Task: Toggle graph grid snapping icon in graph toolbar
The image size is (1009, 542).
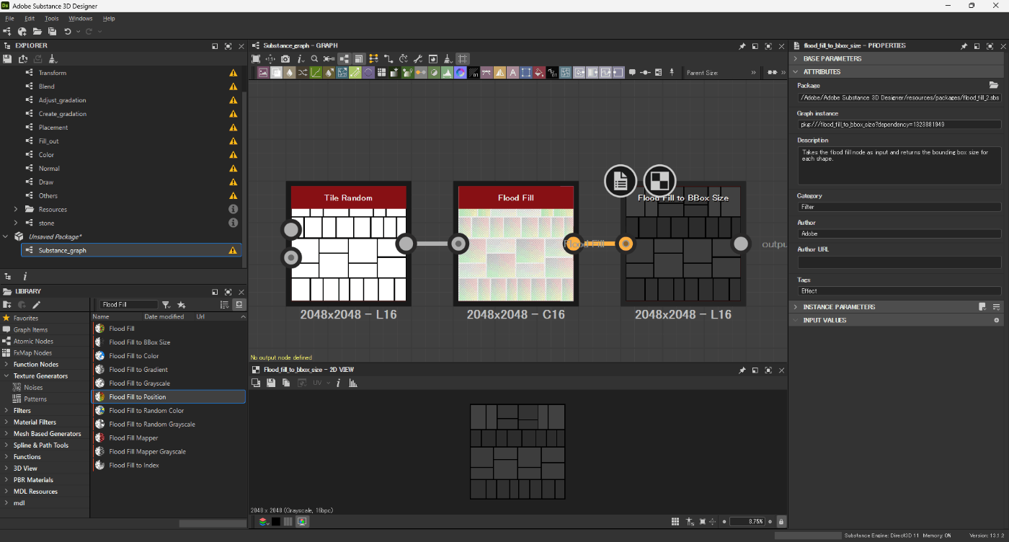Action: click(x=463, y=58)
